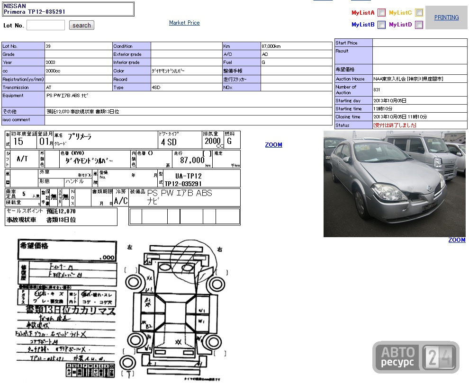Screen dimensions: 469x383
Task: Select the Start Price label cell
Action: point(353,43)
